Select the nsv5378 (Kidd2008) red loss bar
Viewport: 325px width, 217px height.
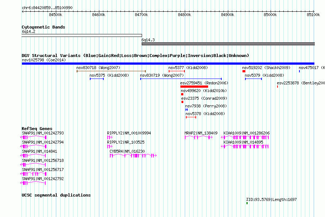[191, 117]
